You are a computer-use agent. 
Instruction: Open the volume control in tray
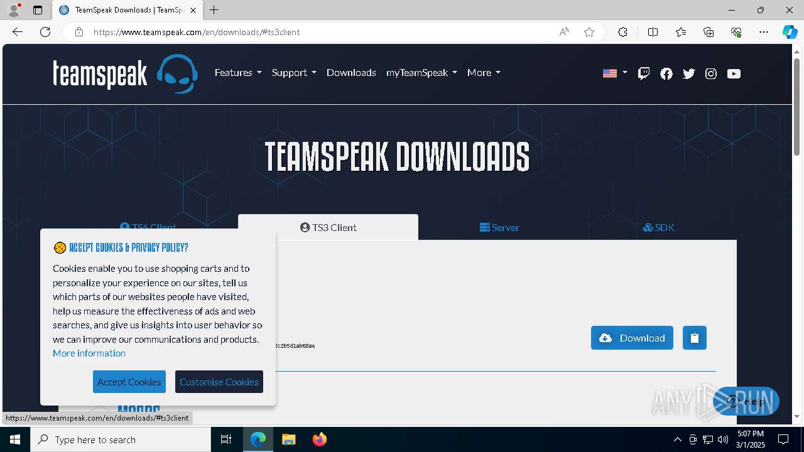[723, 439]
